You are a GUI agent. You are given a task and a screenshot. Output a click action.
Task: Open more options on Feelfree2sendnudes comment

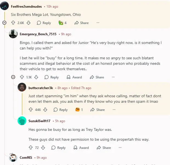click(x=98, y=23)
